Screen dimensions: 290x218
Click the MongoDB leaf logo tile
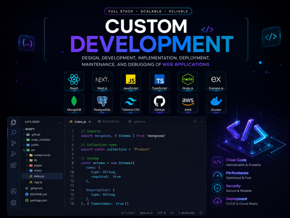[74, 103]
